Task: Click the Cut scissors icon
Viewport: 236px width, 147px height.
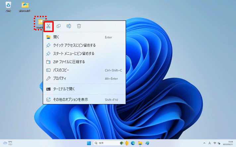Action: click(48, 26)
